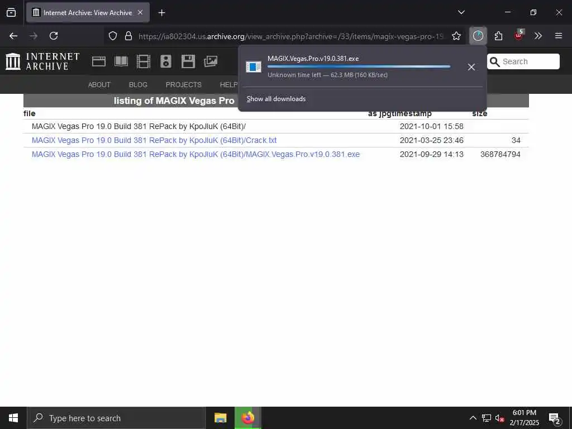Click the search magnifier icon
The width and height of the screenshot is (572, 429).
[x=494, y=61]
